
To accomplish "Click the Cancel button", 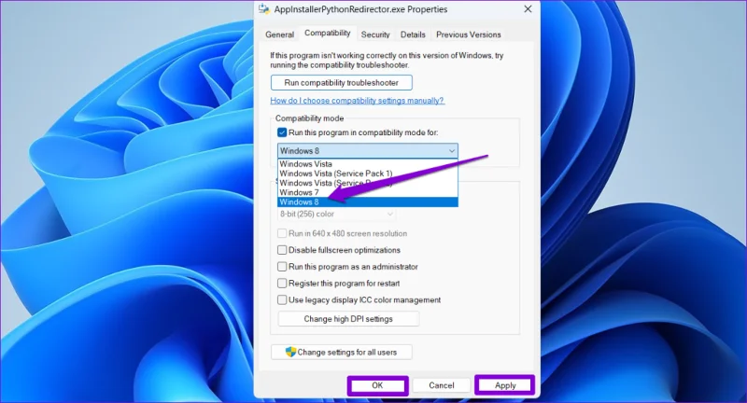I will [441, 385].
